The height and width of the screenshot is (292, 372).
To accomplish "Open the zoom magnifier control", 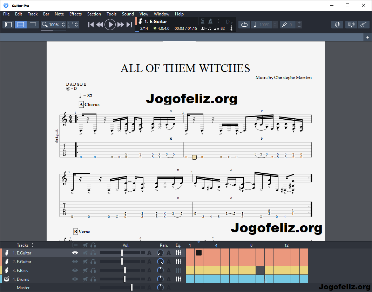I will (x=45, y=25).
